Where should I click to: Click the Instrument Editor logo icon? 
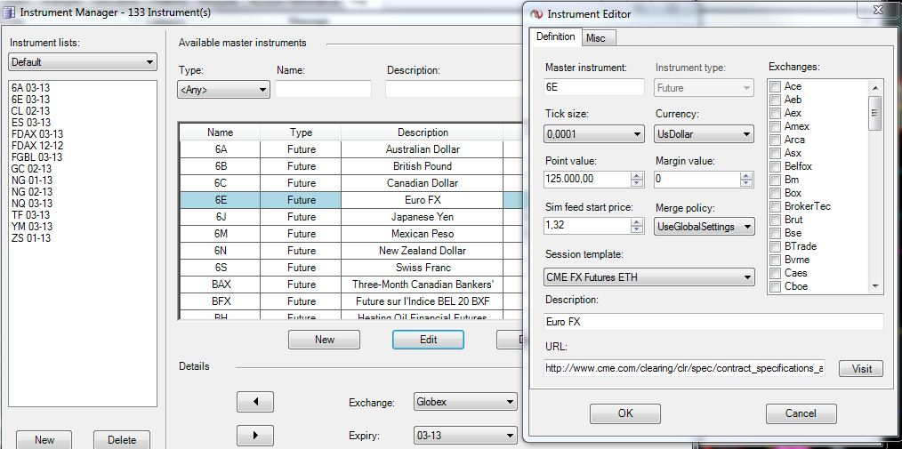point(536,14)
